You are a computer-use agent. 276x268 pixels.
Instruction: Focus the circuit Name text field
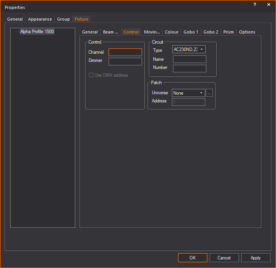pos(189,59)
